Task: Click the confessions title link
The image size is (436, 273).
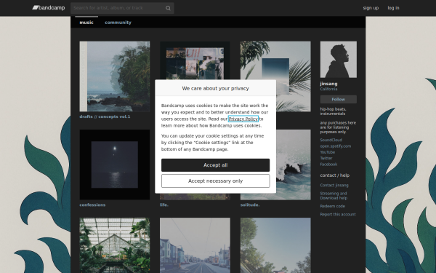Action: click(92, 205)
